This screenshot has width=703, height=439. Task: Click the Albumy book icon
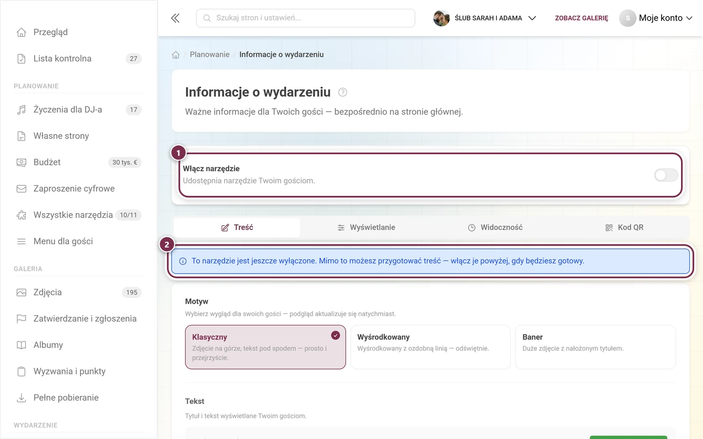[x=21, y=345]
